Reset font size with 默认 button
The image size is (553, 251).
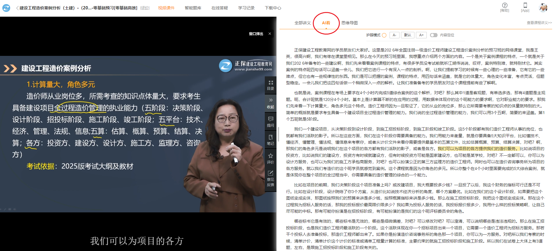click(407, 35)
